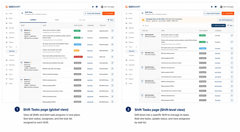Hide tasks for the Barista shift dated 01/11/2026
This screenshot has width=240, height=132.
(x=21, y=80)
